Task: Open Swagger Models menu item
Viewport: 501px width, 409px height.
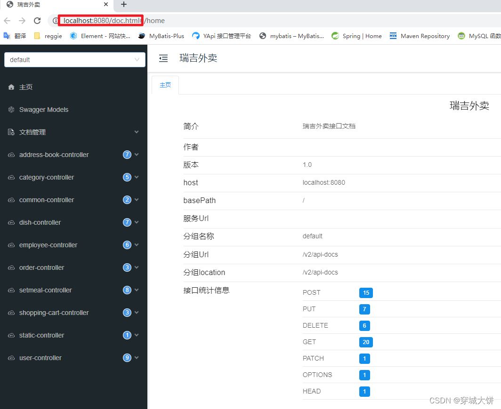Action: (73, 110)
